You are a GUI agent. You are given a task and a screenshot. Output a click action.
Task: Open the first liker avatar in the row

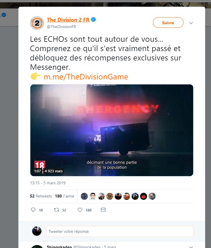pyautogui.click(x=84, y=196)
